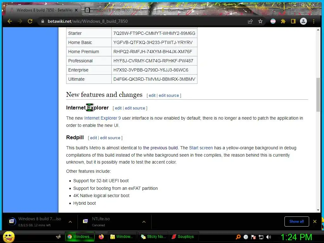This screenshot has height=243, width=324.
Task: Edit the Redpill section
Action: pyautogui.click(x=93, y=138)
